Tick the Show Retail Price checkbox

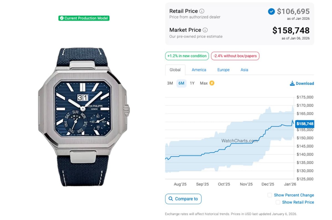click(278, 202)
